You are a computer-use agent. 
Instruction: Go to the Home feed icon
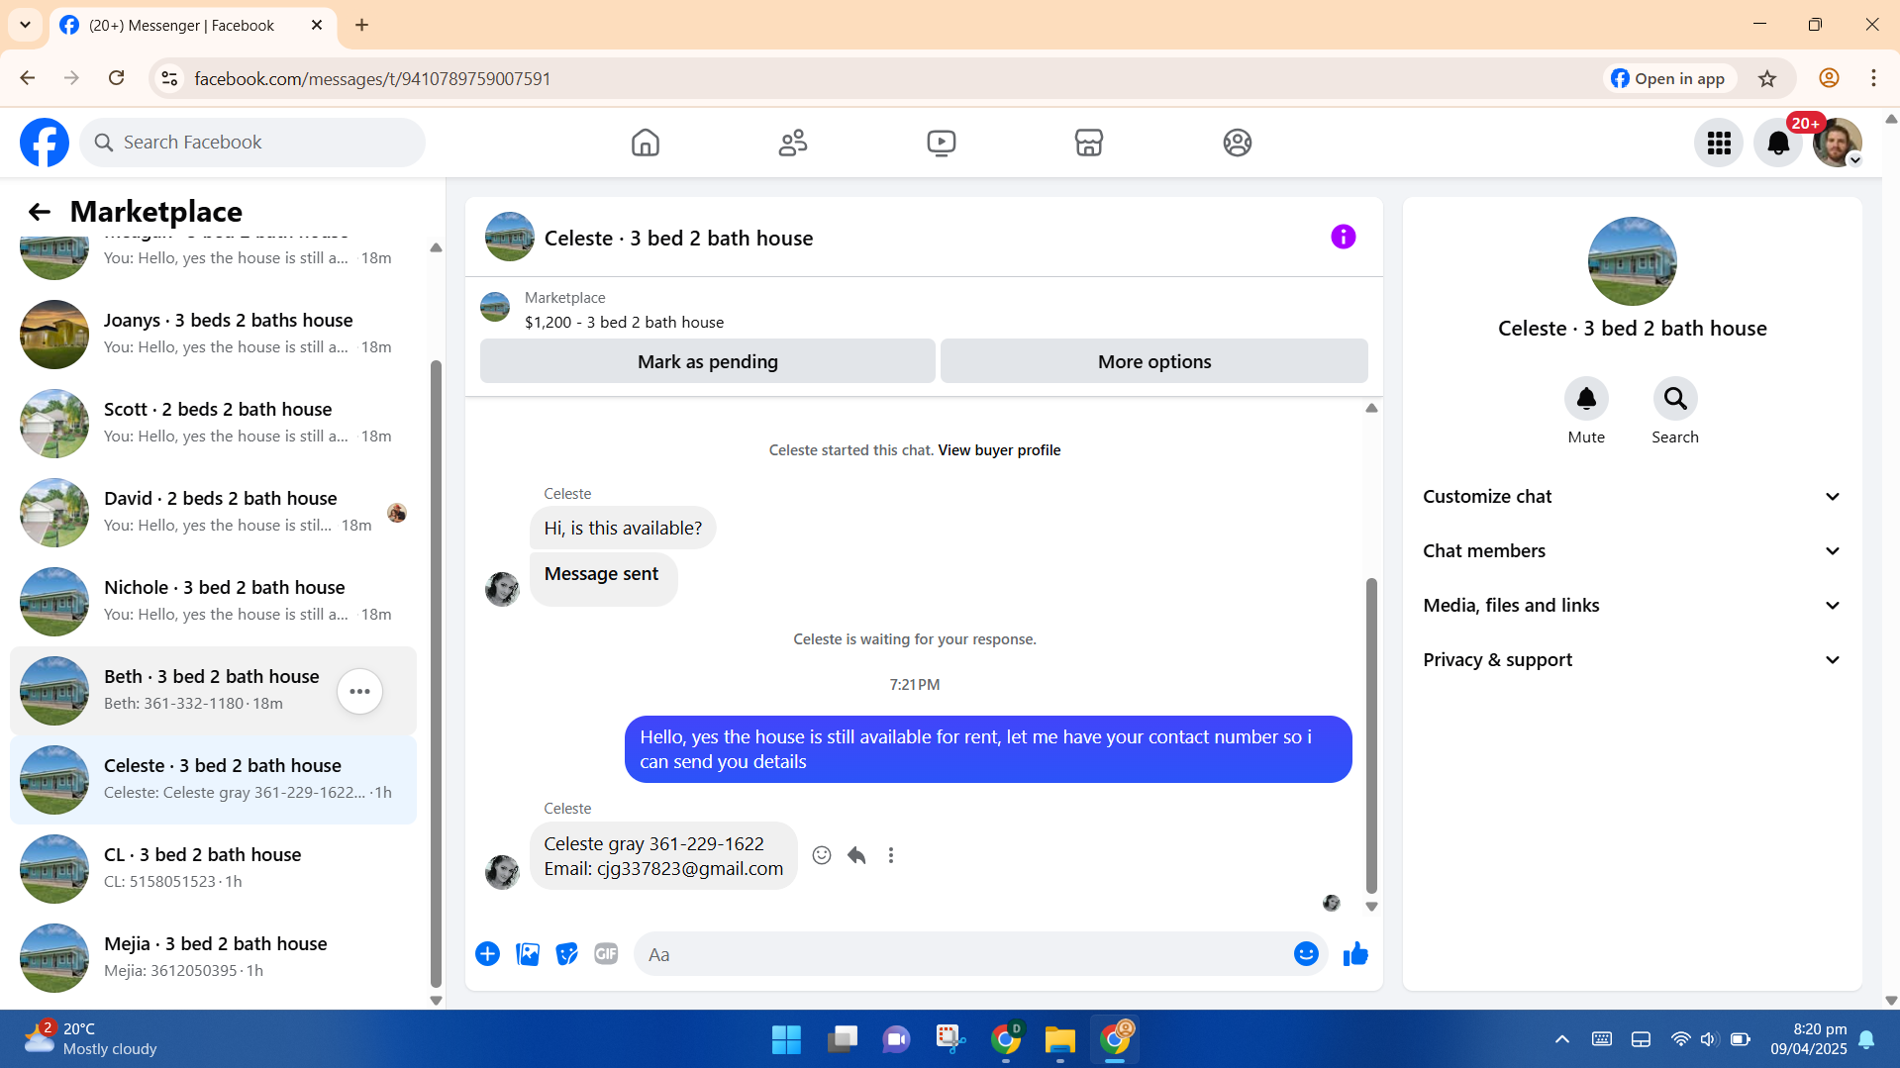[x=646, y=143]
